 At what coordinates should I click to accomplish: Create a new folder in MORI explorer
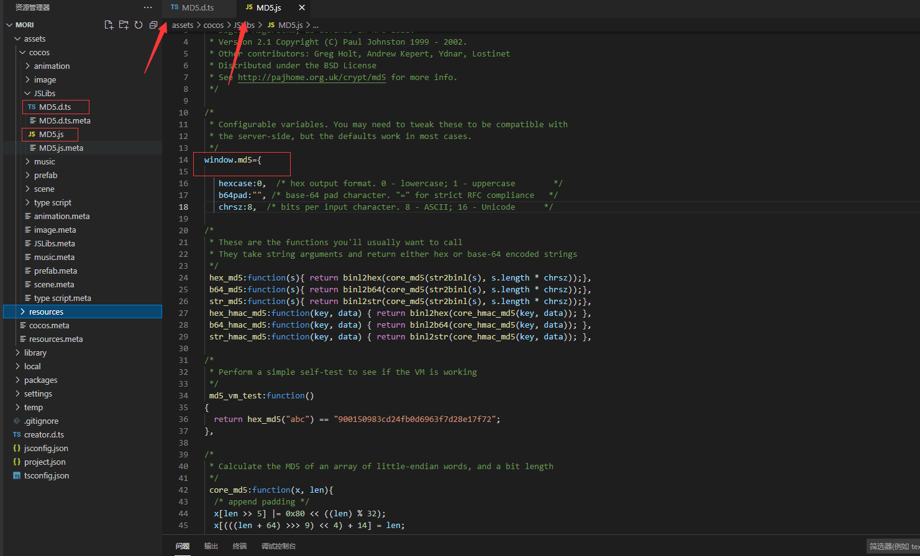[124, 25]
